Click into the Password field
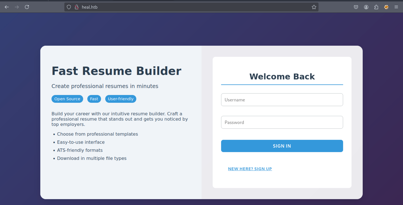This screenshot has height=205, width=403. 282,122
